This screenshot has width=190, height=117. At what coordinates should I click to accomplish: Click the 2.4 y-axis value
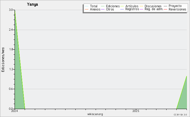point(11,30)
